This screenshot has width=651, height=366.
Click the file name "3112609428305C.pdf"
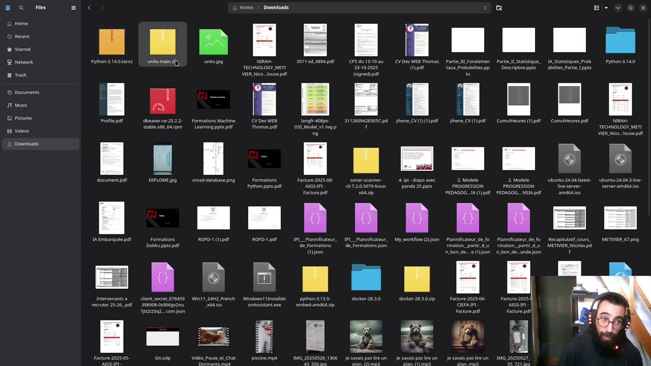click(366, 124)
